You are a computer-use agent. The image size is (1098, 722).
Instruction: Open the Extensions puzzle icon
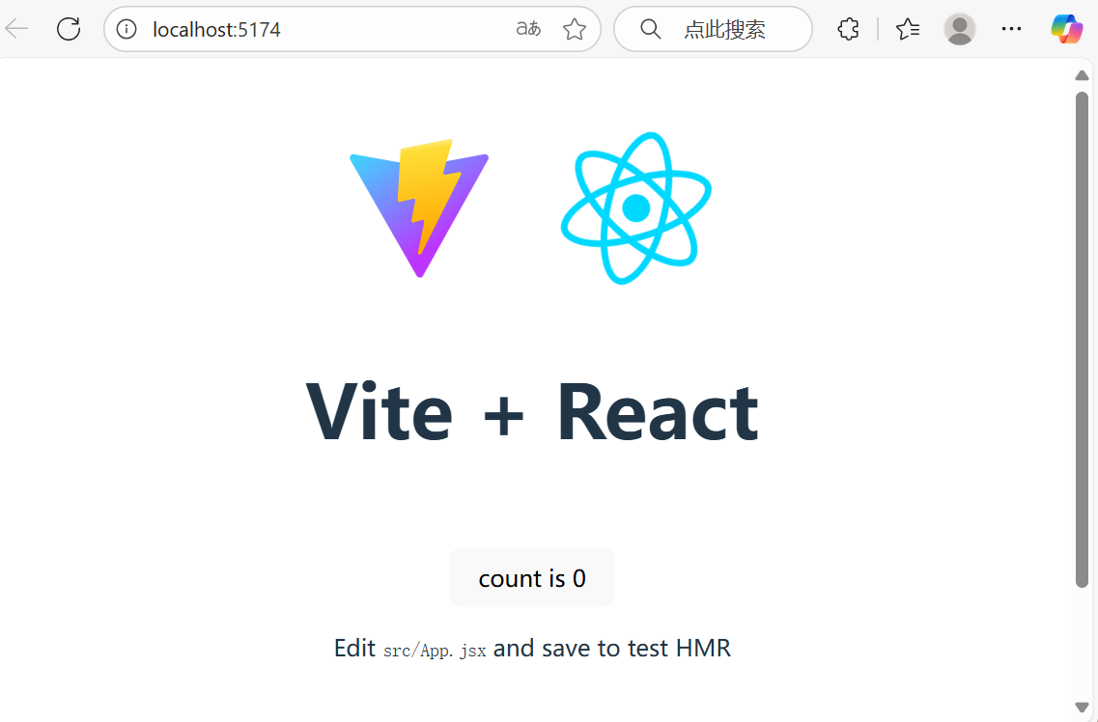click(848, 29)
